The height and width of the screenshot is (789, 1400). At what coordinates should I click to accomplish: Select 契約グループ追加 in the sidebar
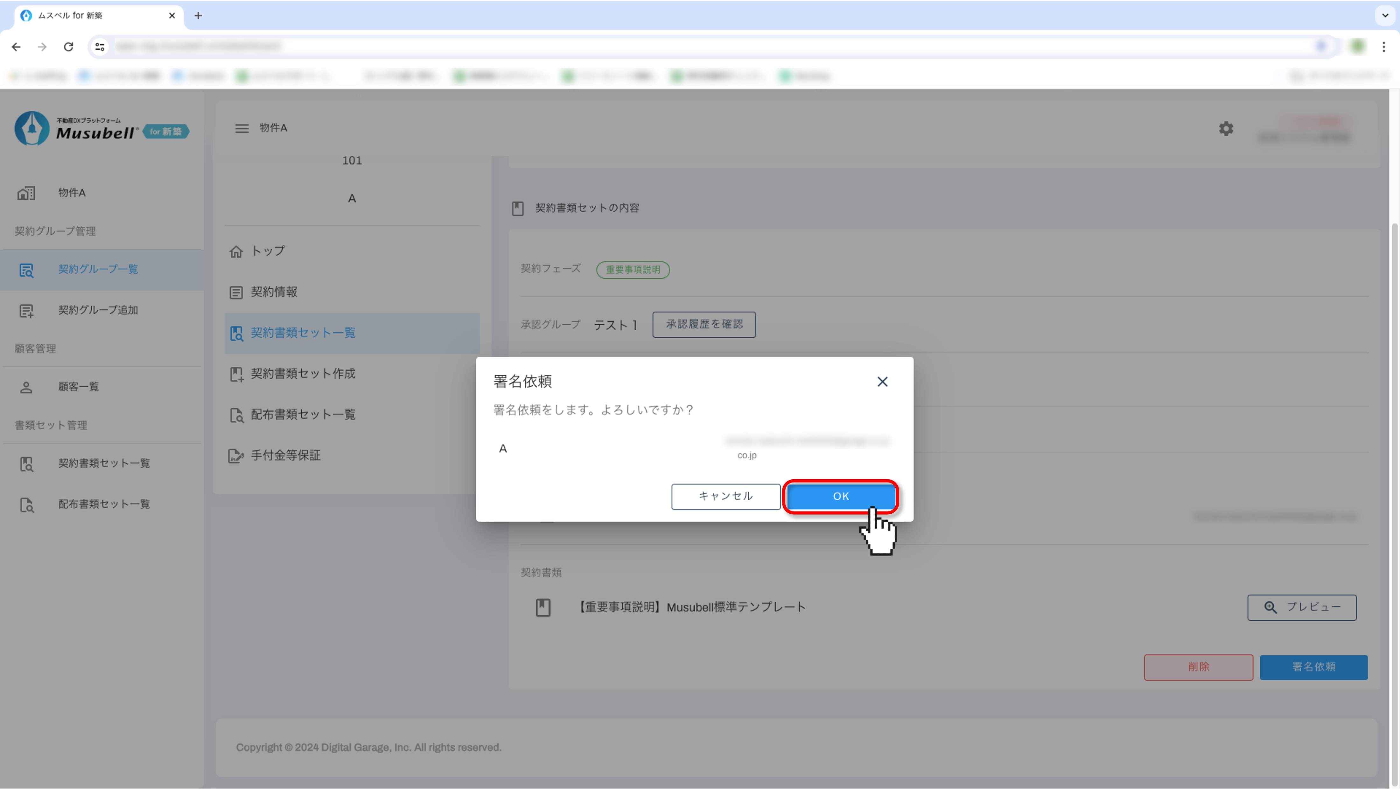point(98,310)
